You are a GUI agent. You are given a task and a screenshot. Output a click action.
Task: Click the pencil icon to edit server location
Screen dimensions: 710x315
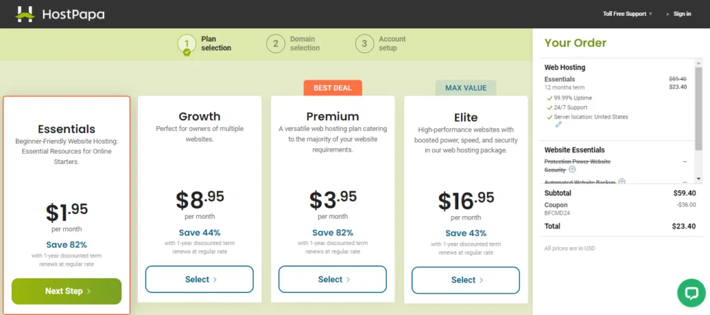(559, 125)
